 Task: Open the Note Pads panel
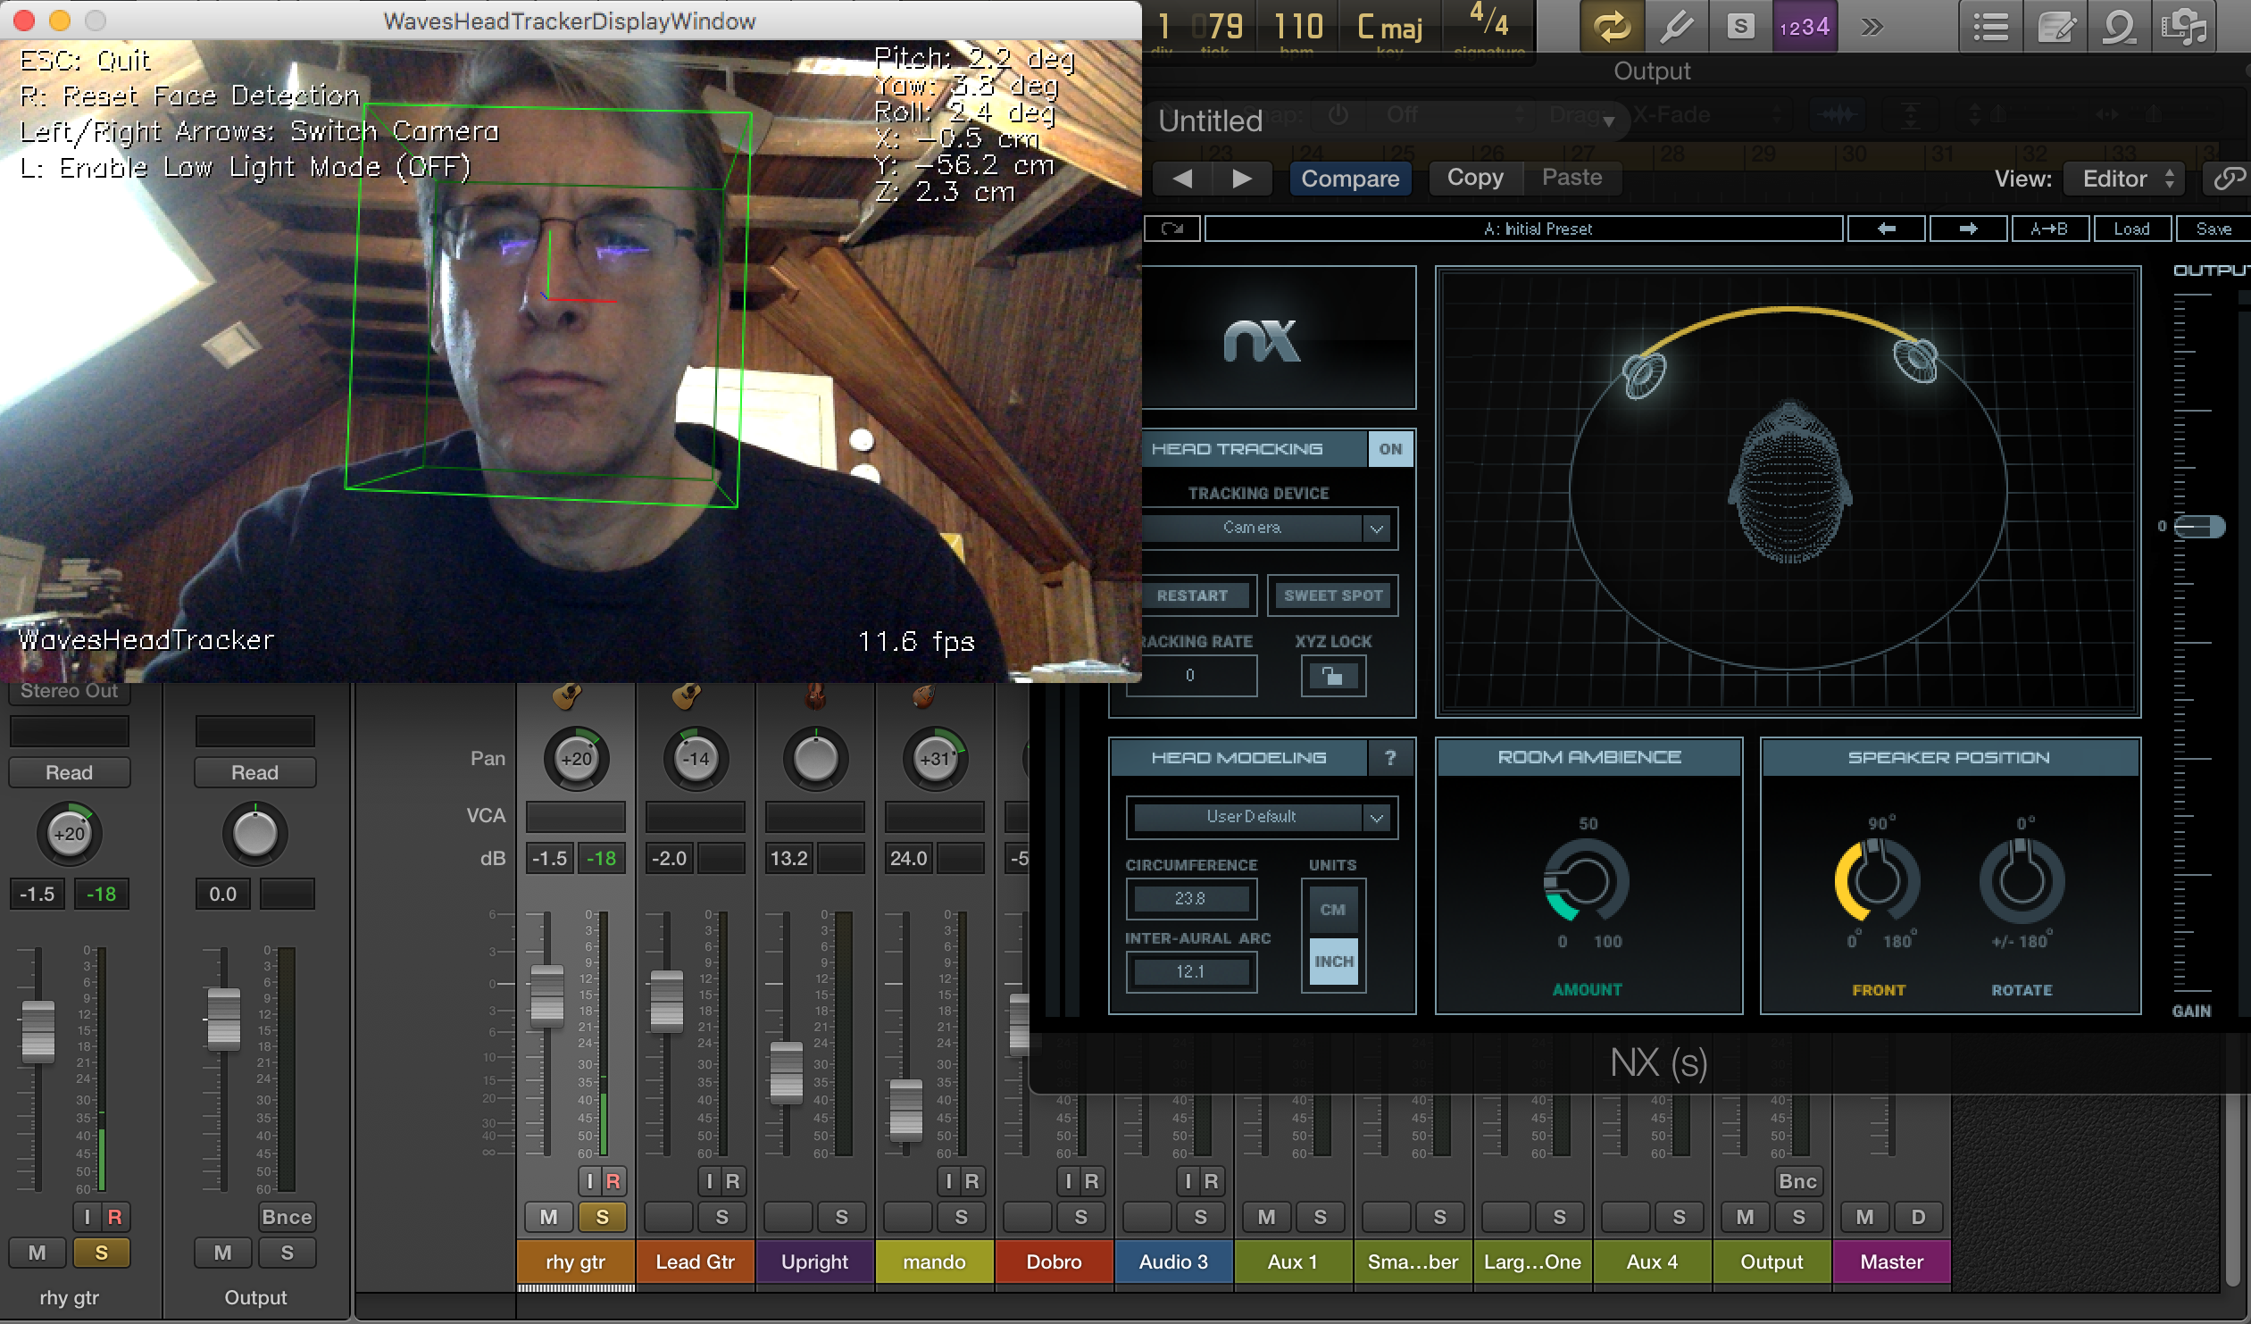(2055, 27)
